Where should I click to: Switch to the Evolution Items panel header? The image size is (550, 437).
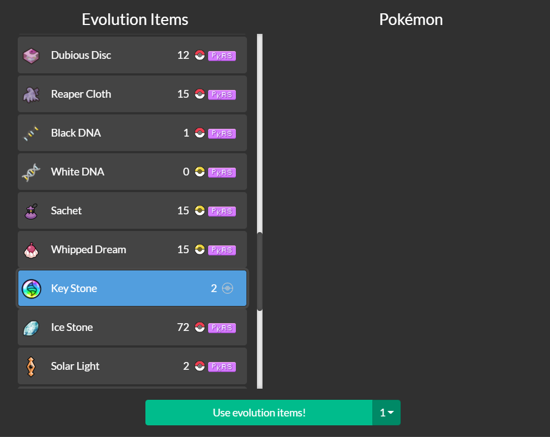tap(135, 19)
